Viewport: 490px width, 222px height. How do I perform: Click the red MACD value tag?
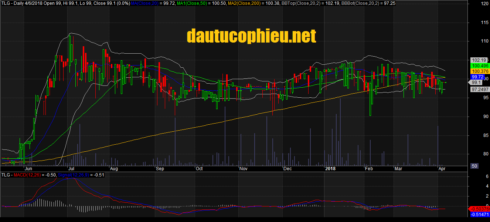[x=479, y=209]
